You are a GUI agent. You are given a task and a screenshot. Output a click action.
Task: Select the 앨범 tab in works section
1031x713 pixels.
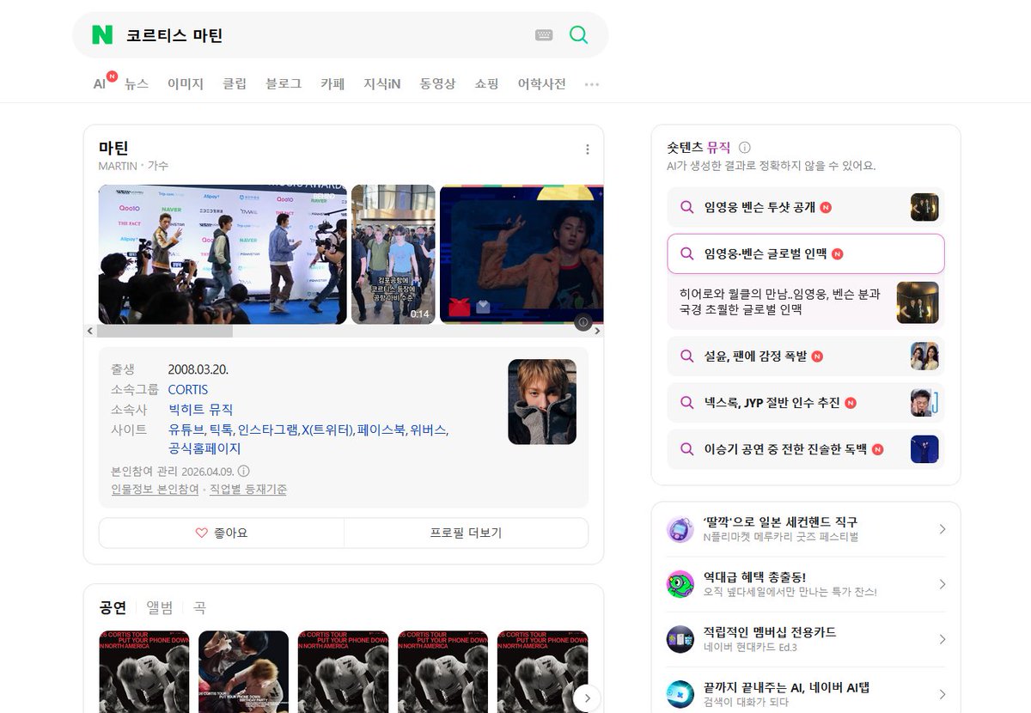pyautogui.click(x=160, y=607)
